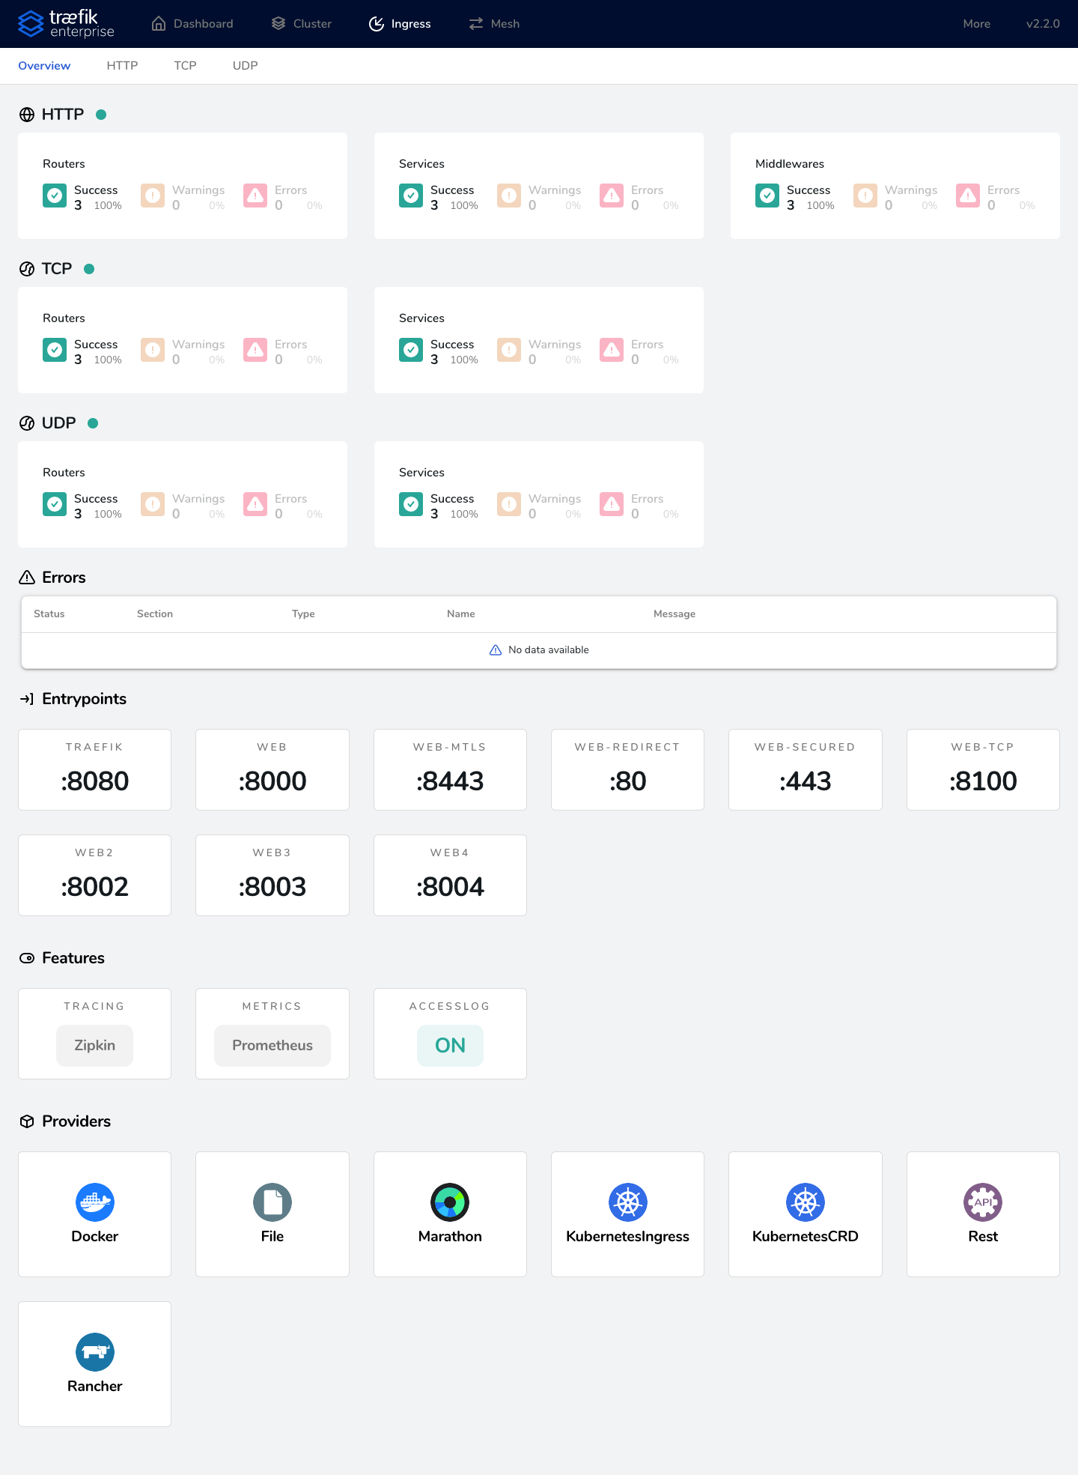Open the More menu in top bar
The height and width of the screenshot is (1475, 1078).
(x=976, y=24)
